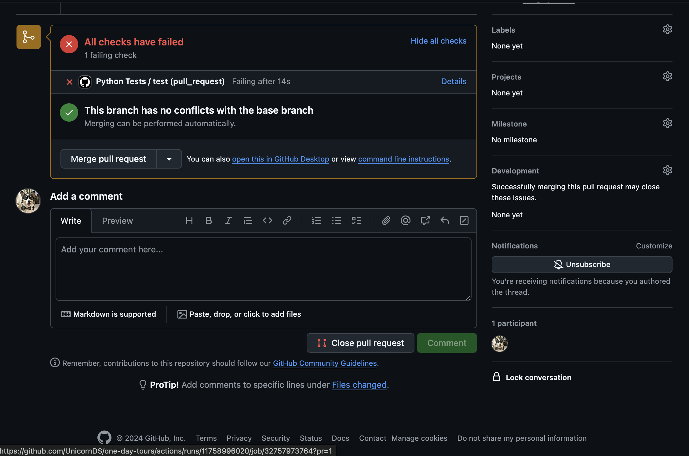Open GitHub Community Guidelines link
Screen dimensions: 689x456
325,363
